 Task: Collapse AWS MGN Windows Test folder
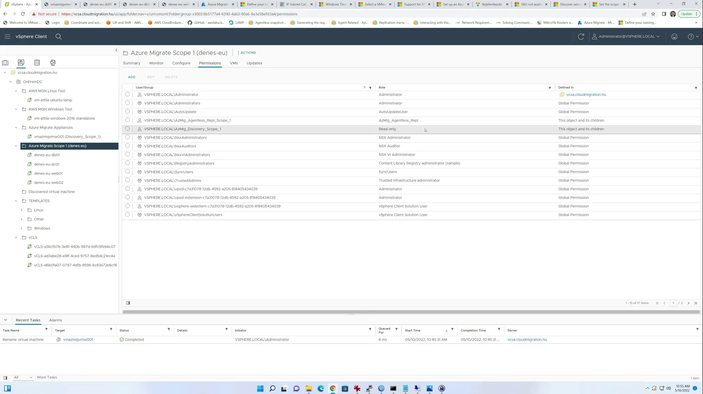click(16, 109)
